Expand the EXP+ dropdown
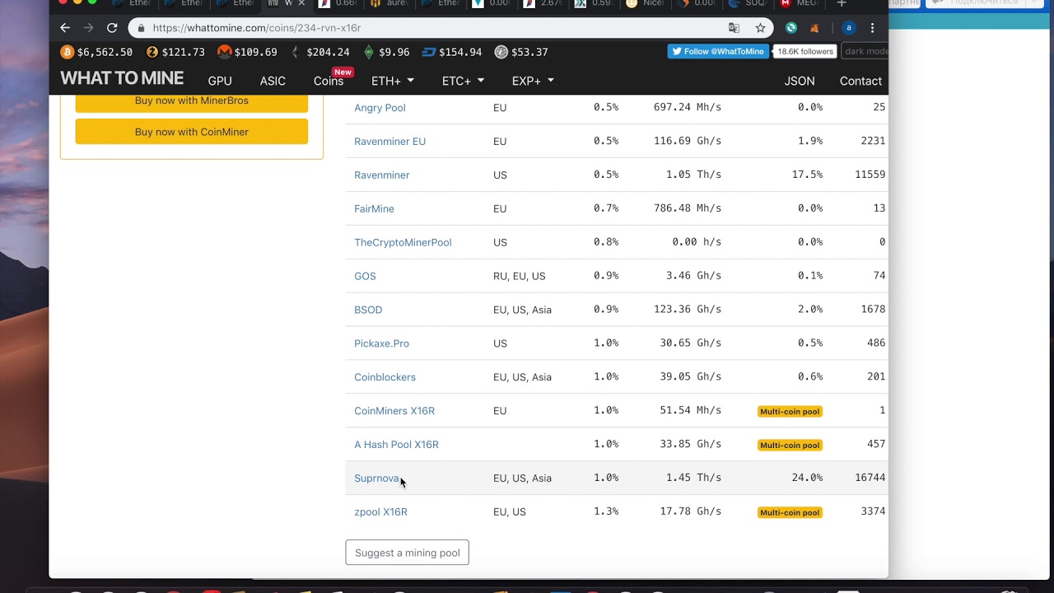Screen dimensions: 1054x593 533,81
